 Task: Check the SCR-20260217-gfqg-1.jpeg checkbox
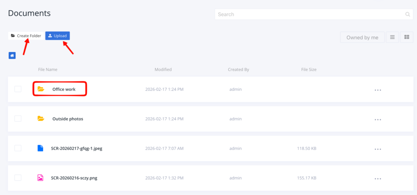[18, 148]
